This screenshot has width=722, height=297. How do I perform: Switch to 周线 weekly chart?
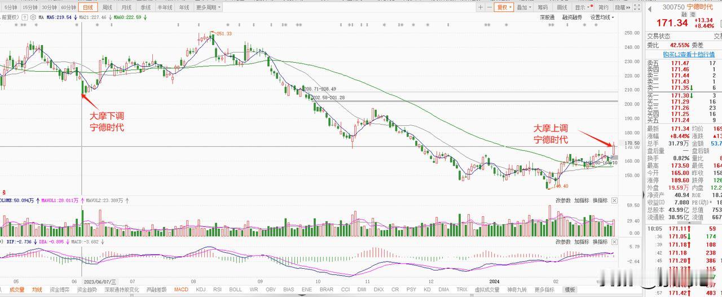pos(107,7)
